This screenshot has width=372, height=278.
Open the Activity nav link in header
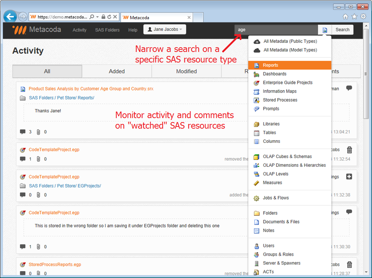(80, 30)
